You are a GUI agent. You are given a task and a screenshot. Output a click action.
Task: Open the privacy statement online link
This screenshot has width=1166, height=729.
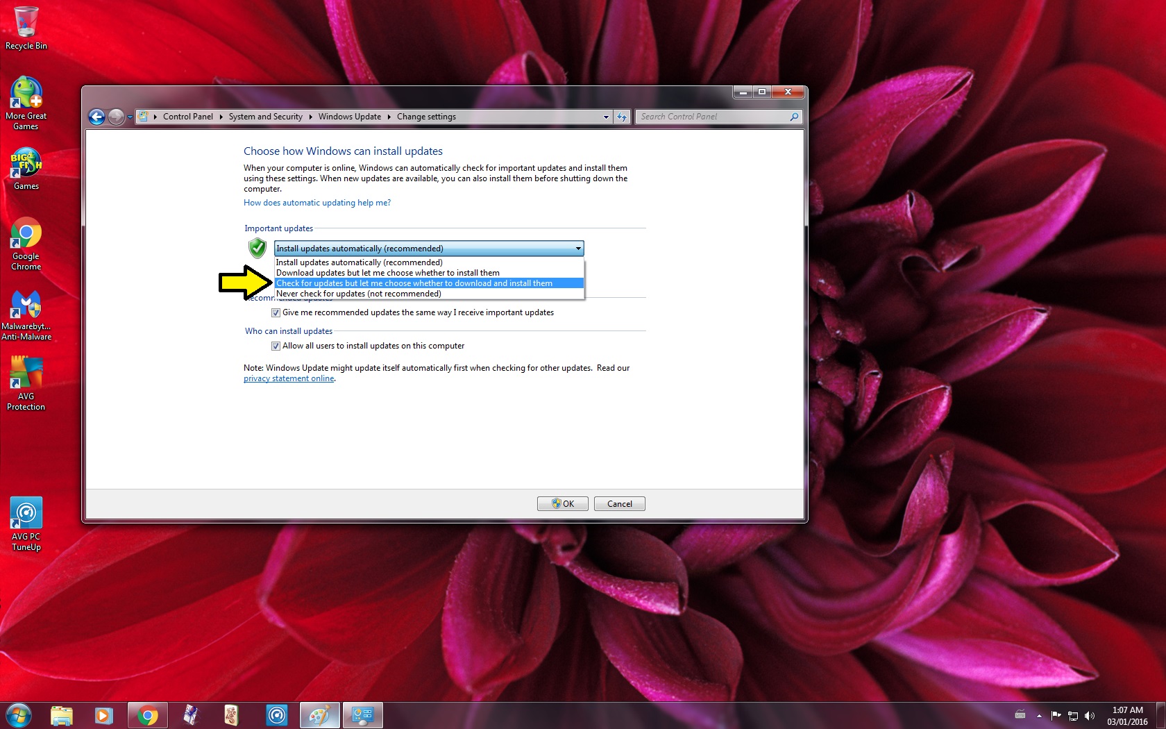click(x=289, y=378)
